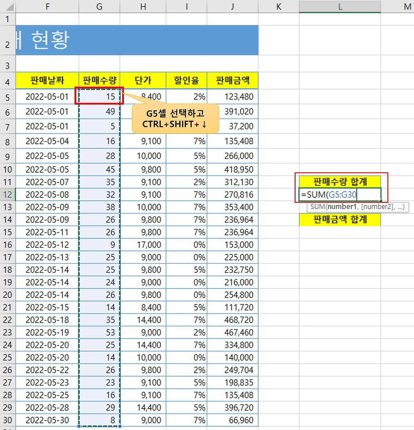
Task: Select row 30 header
Action: (x=7, y=420)
